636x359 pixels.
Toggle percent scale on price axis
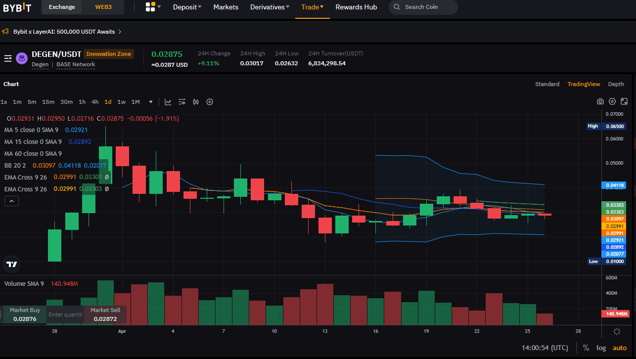click(586, 348)
